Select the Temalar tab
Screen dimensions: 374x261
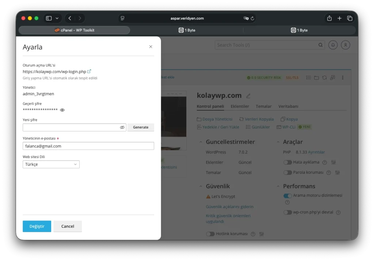[264, 106]
